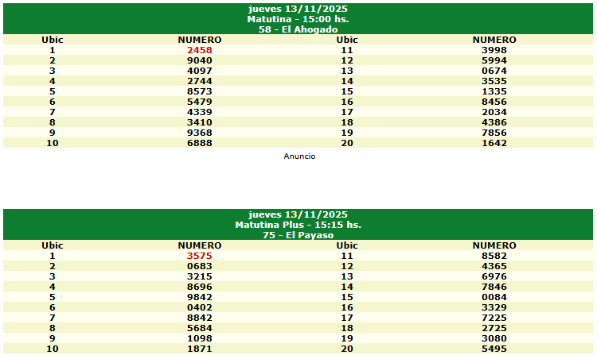Click number 0674 at position 13

click(x=494, y=71)
